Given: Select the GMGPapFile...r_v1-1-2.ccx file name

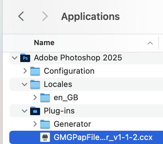Looking at the screenshot, I should pyautogui.click(x=103, y=137).
